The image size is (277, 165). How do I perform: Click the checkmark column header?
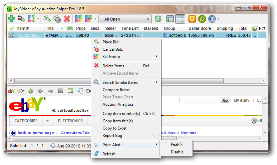[x=12, y=28]
